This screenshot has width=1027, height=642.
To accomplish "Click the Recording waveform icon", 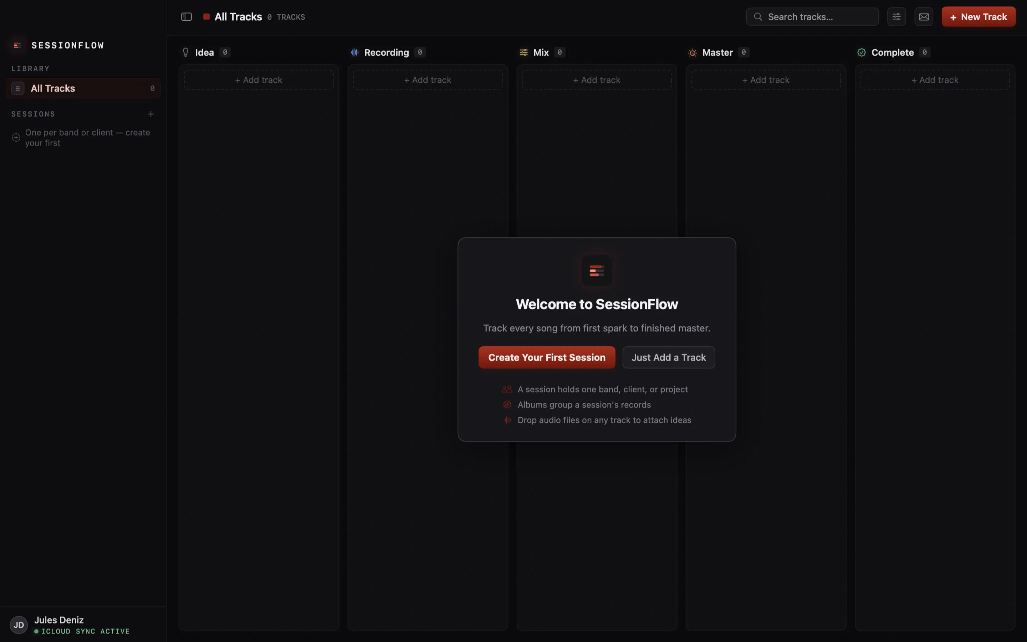I will pyautogui.click(x=355, y=52).
